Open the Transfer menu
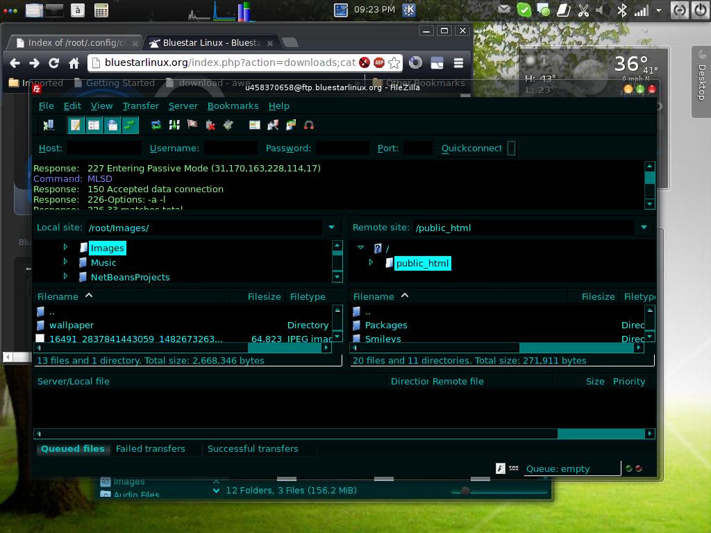This screenshot has height=533, width=711. coord(140,106)
